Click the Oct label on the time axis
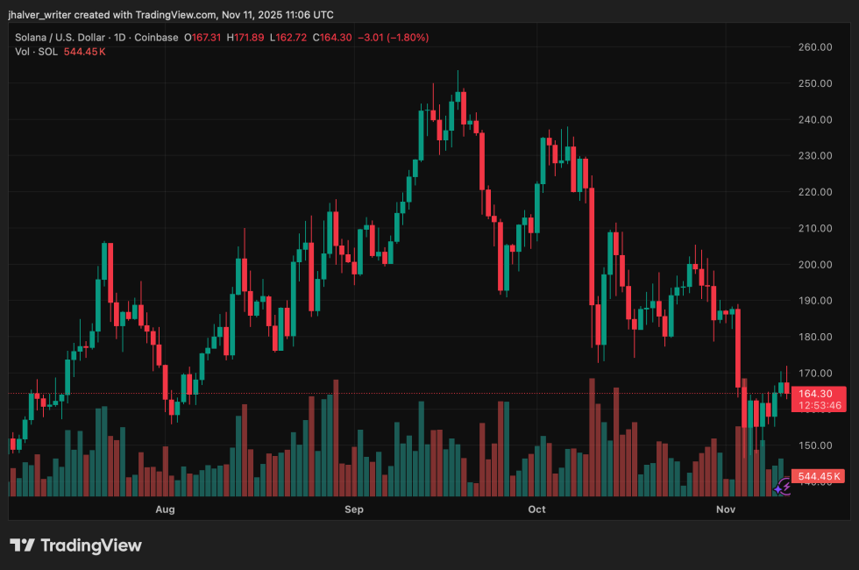859x570 pixels. pyautogui.click(x=536, y=509)
